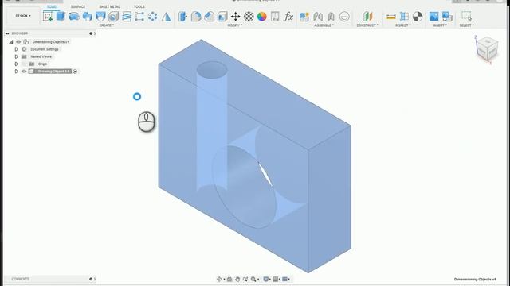Open the DESIGN workspace dropdown
The image size is (510, 286).
point(23,16)
